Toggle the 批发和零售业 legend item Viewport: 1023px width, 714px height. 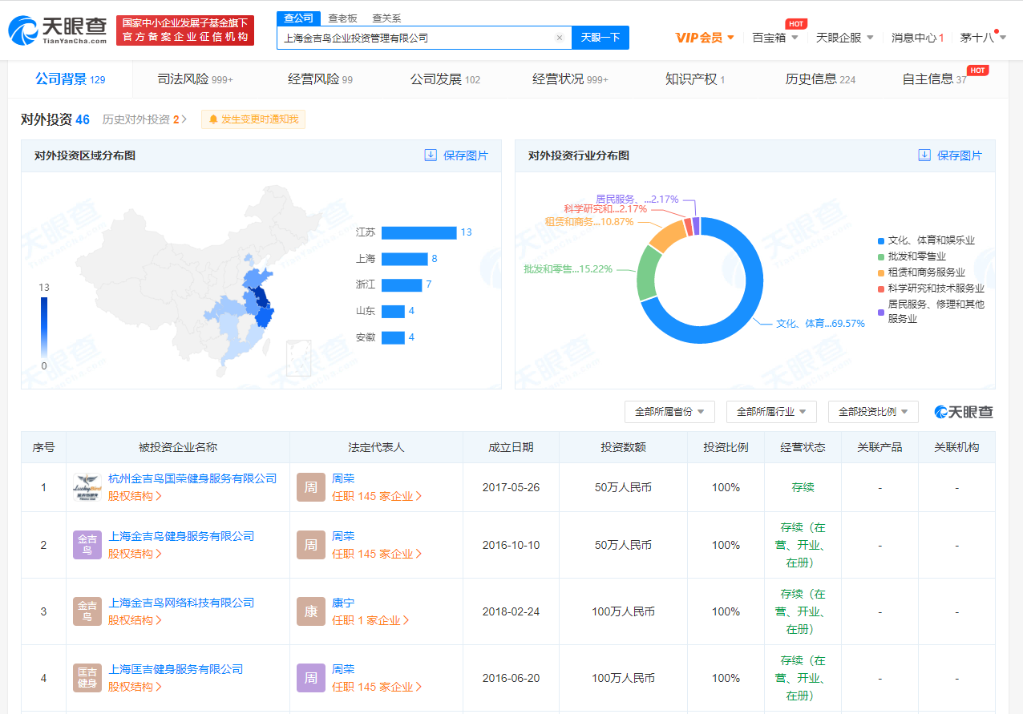[x=916, y=256]
